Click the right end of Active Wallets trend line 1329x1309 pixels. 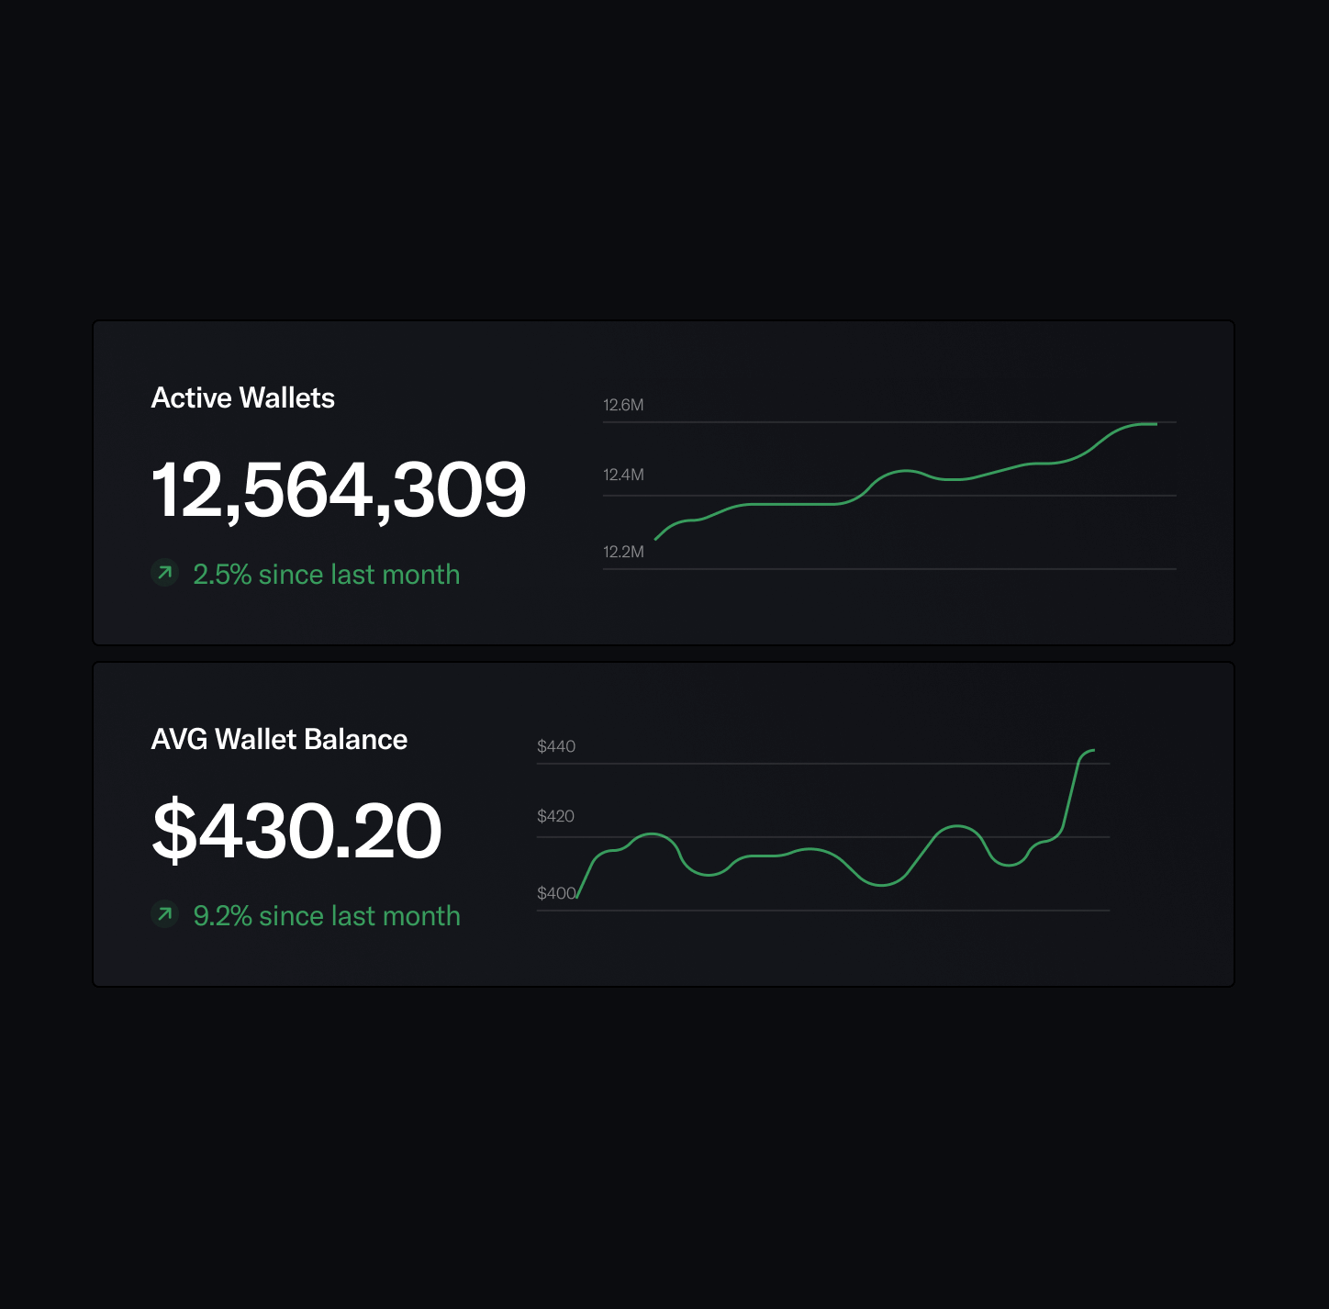click(x=1155, y=424)
